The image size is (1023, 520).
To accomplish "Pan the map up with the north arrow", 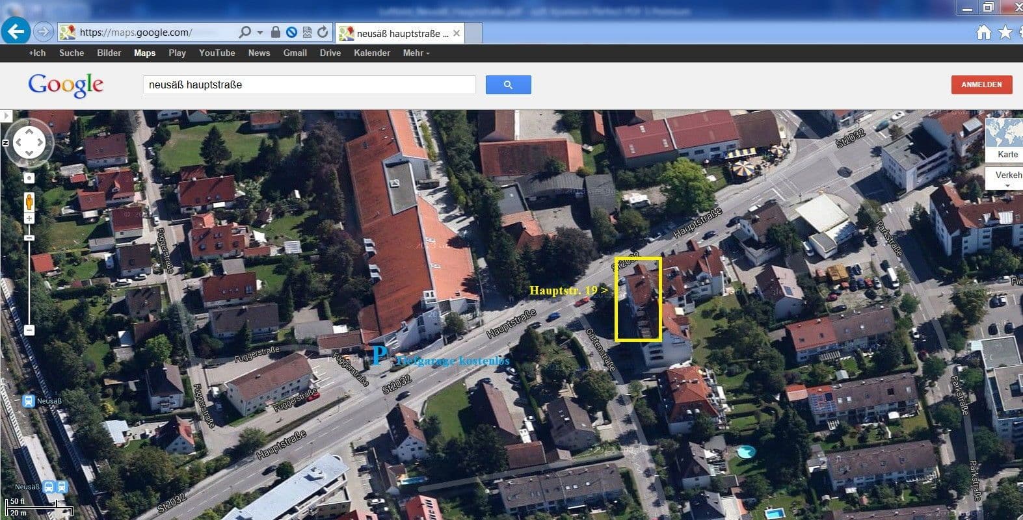I will click(x=29, y=131).
